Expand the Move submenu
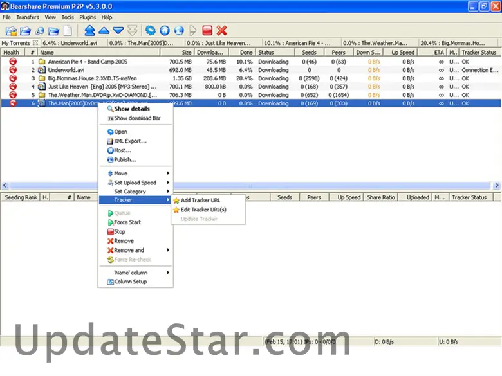The height and width of the screenshot is (376, 502). point(135,174)
